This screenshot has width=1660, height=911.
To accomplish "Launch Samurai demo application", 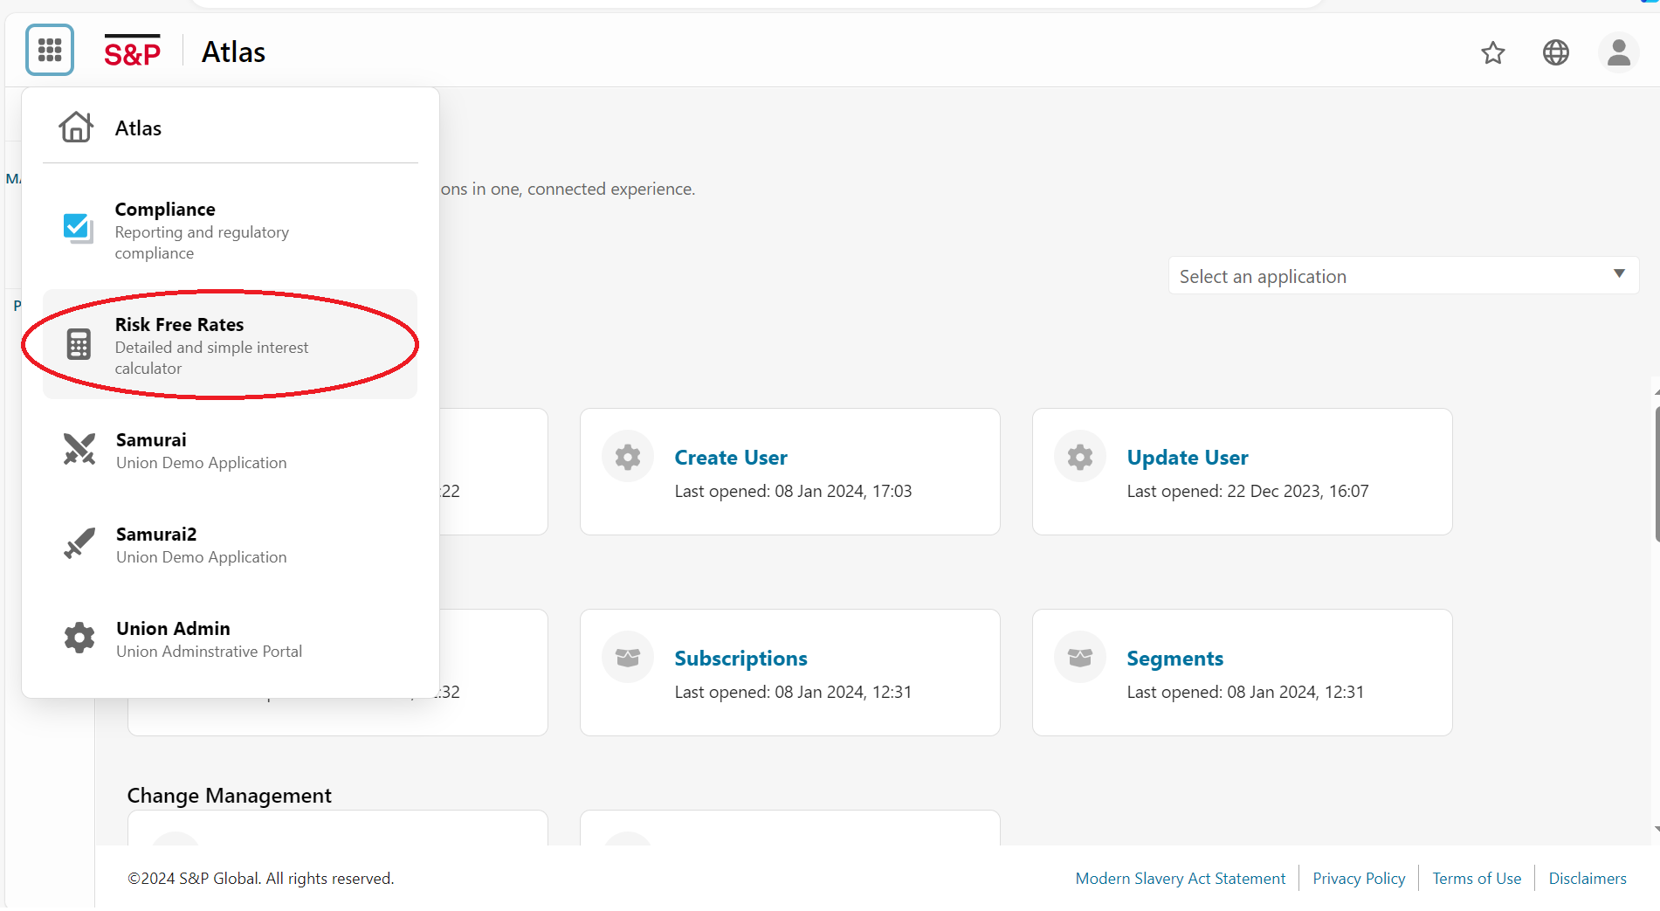I will point(231,451).
